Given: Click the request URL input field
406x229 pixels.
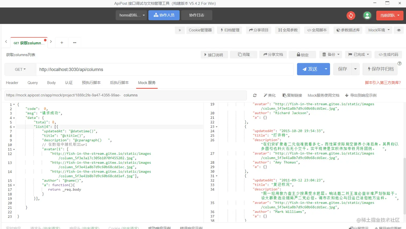Looking at the screenshot, I should coord(165,69).
